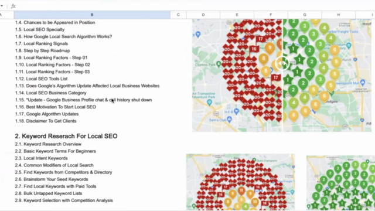Open the bottom-left red ranking map thumbnail
375x211 pixels.
[241, 182]
